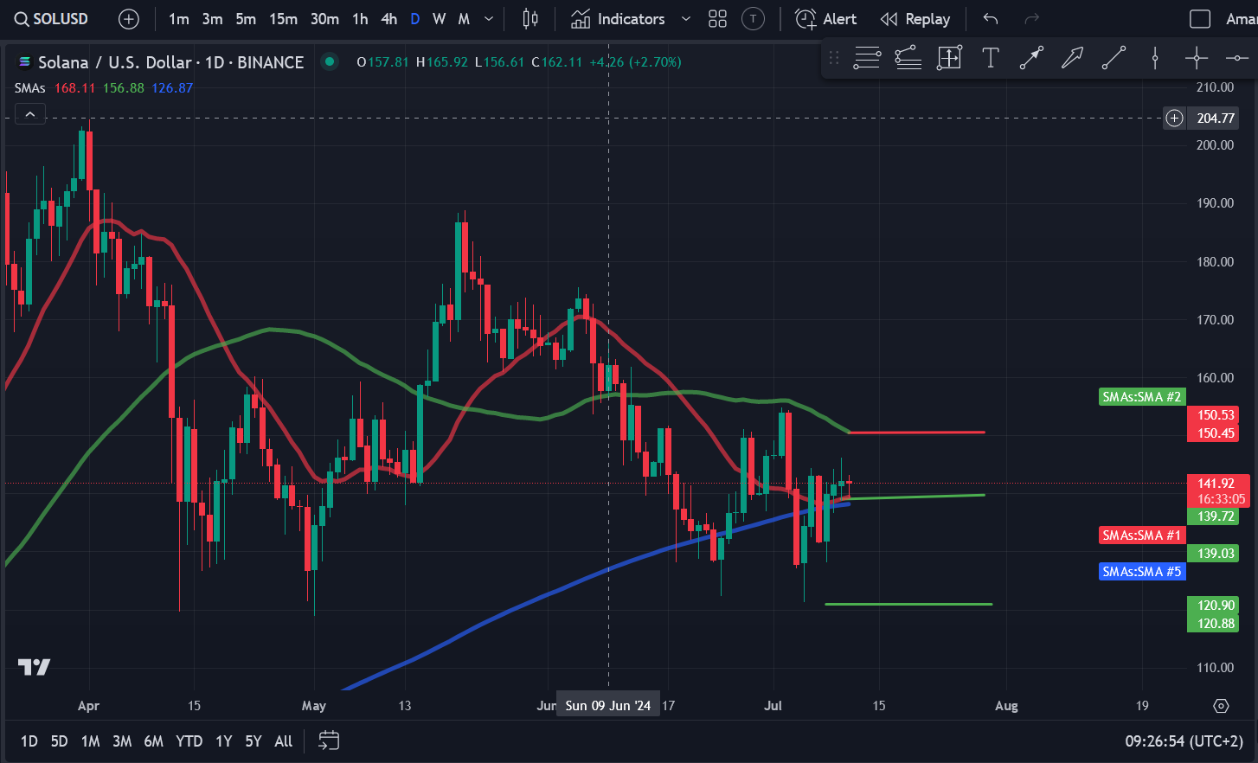Image resolution: width=1258 pixels, height=763 pixels.
Task: Select the cross line tool
Action: point(1197,58)
